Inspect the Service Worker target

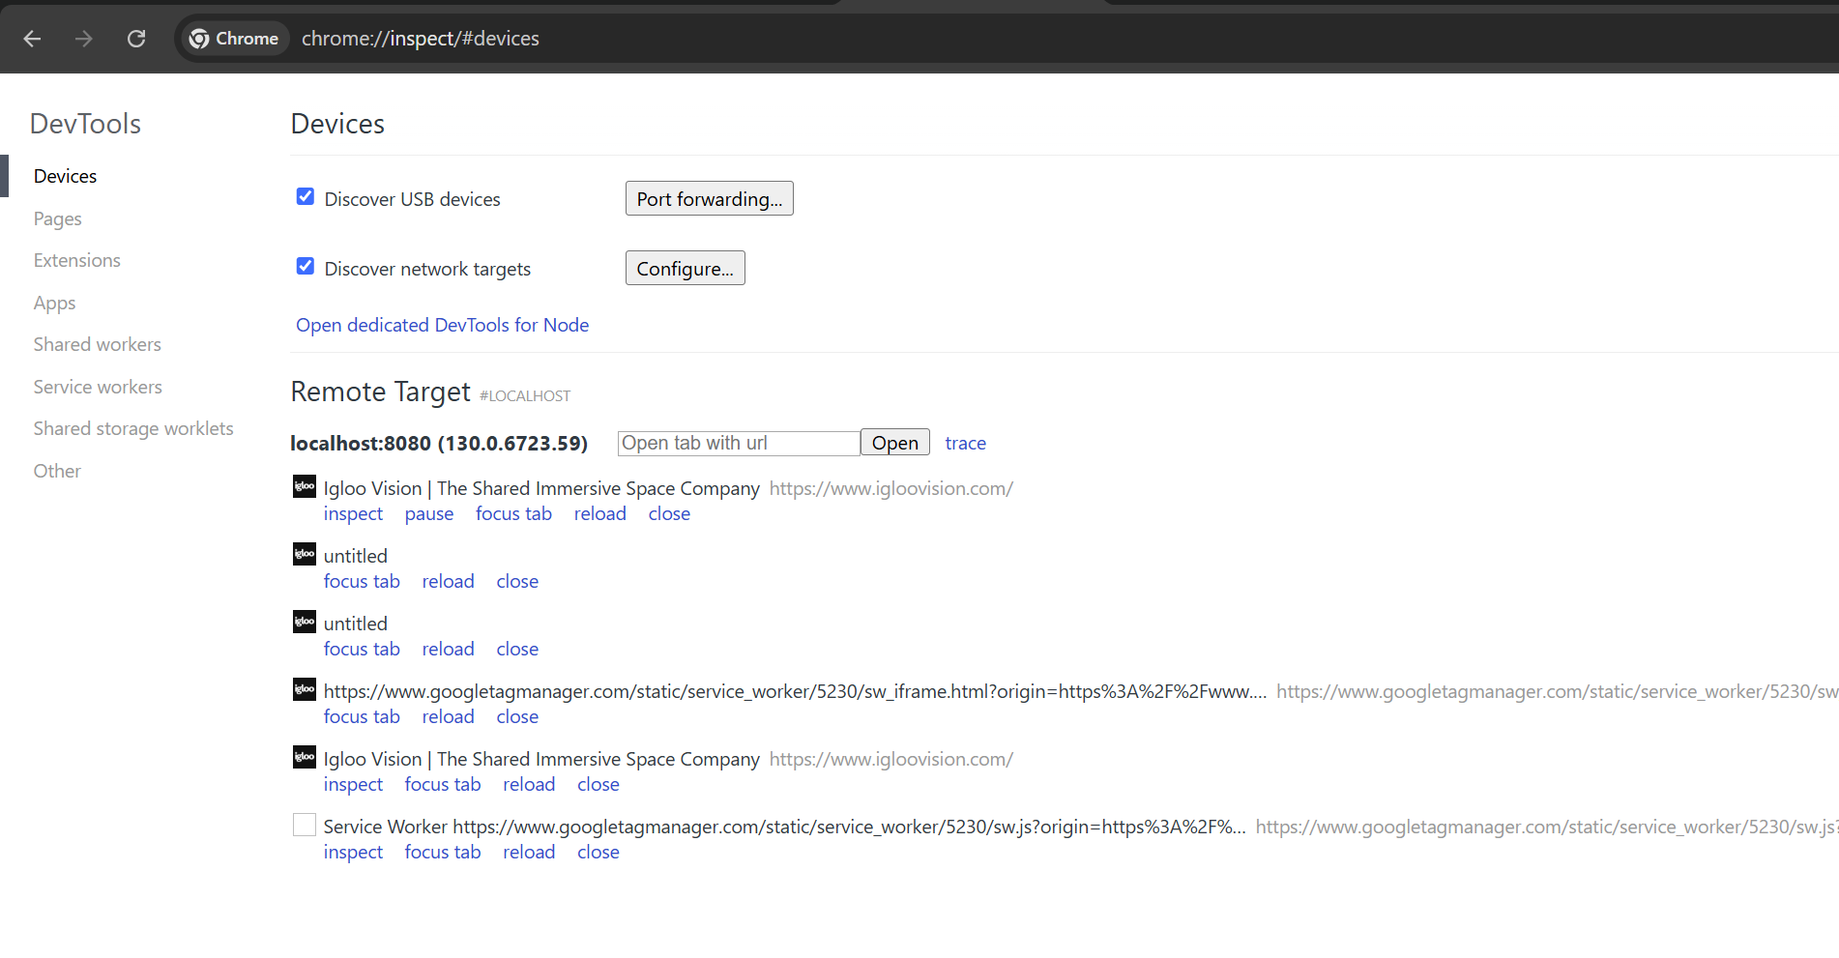(353, 853)
